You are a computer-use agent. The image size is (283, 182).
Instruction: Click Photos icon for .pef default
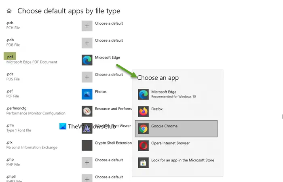[x=87, y=94]
